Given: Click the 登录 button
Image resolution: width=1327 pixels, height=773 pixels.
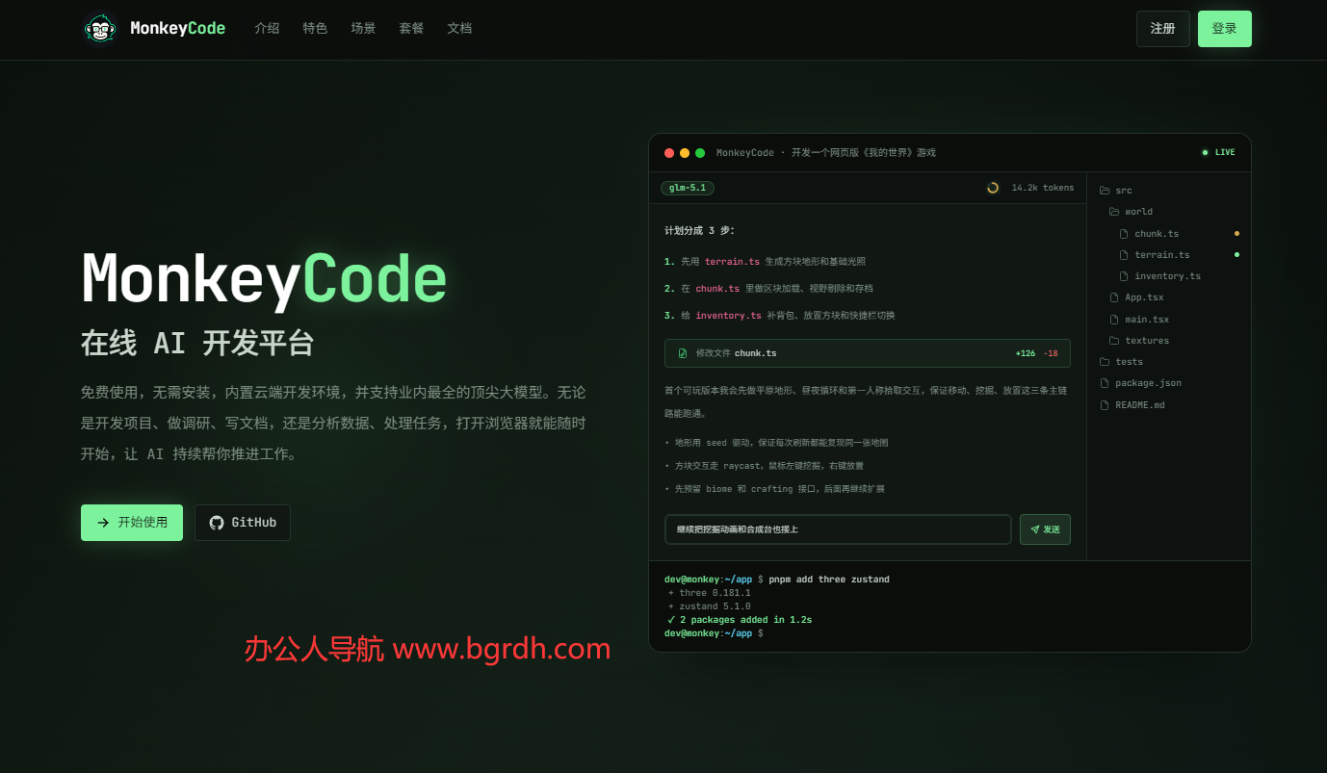Looking at the screenshot, I should coord(1225,29).
